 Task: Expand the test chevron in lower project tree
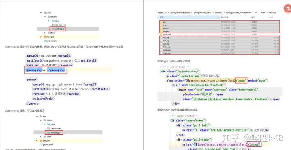(x=40, y=136)
